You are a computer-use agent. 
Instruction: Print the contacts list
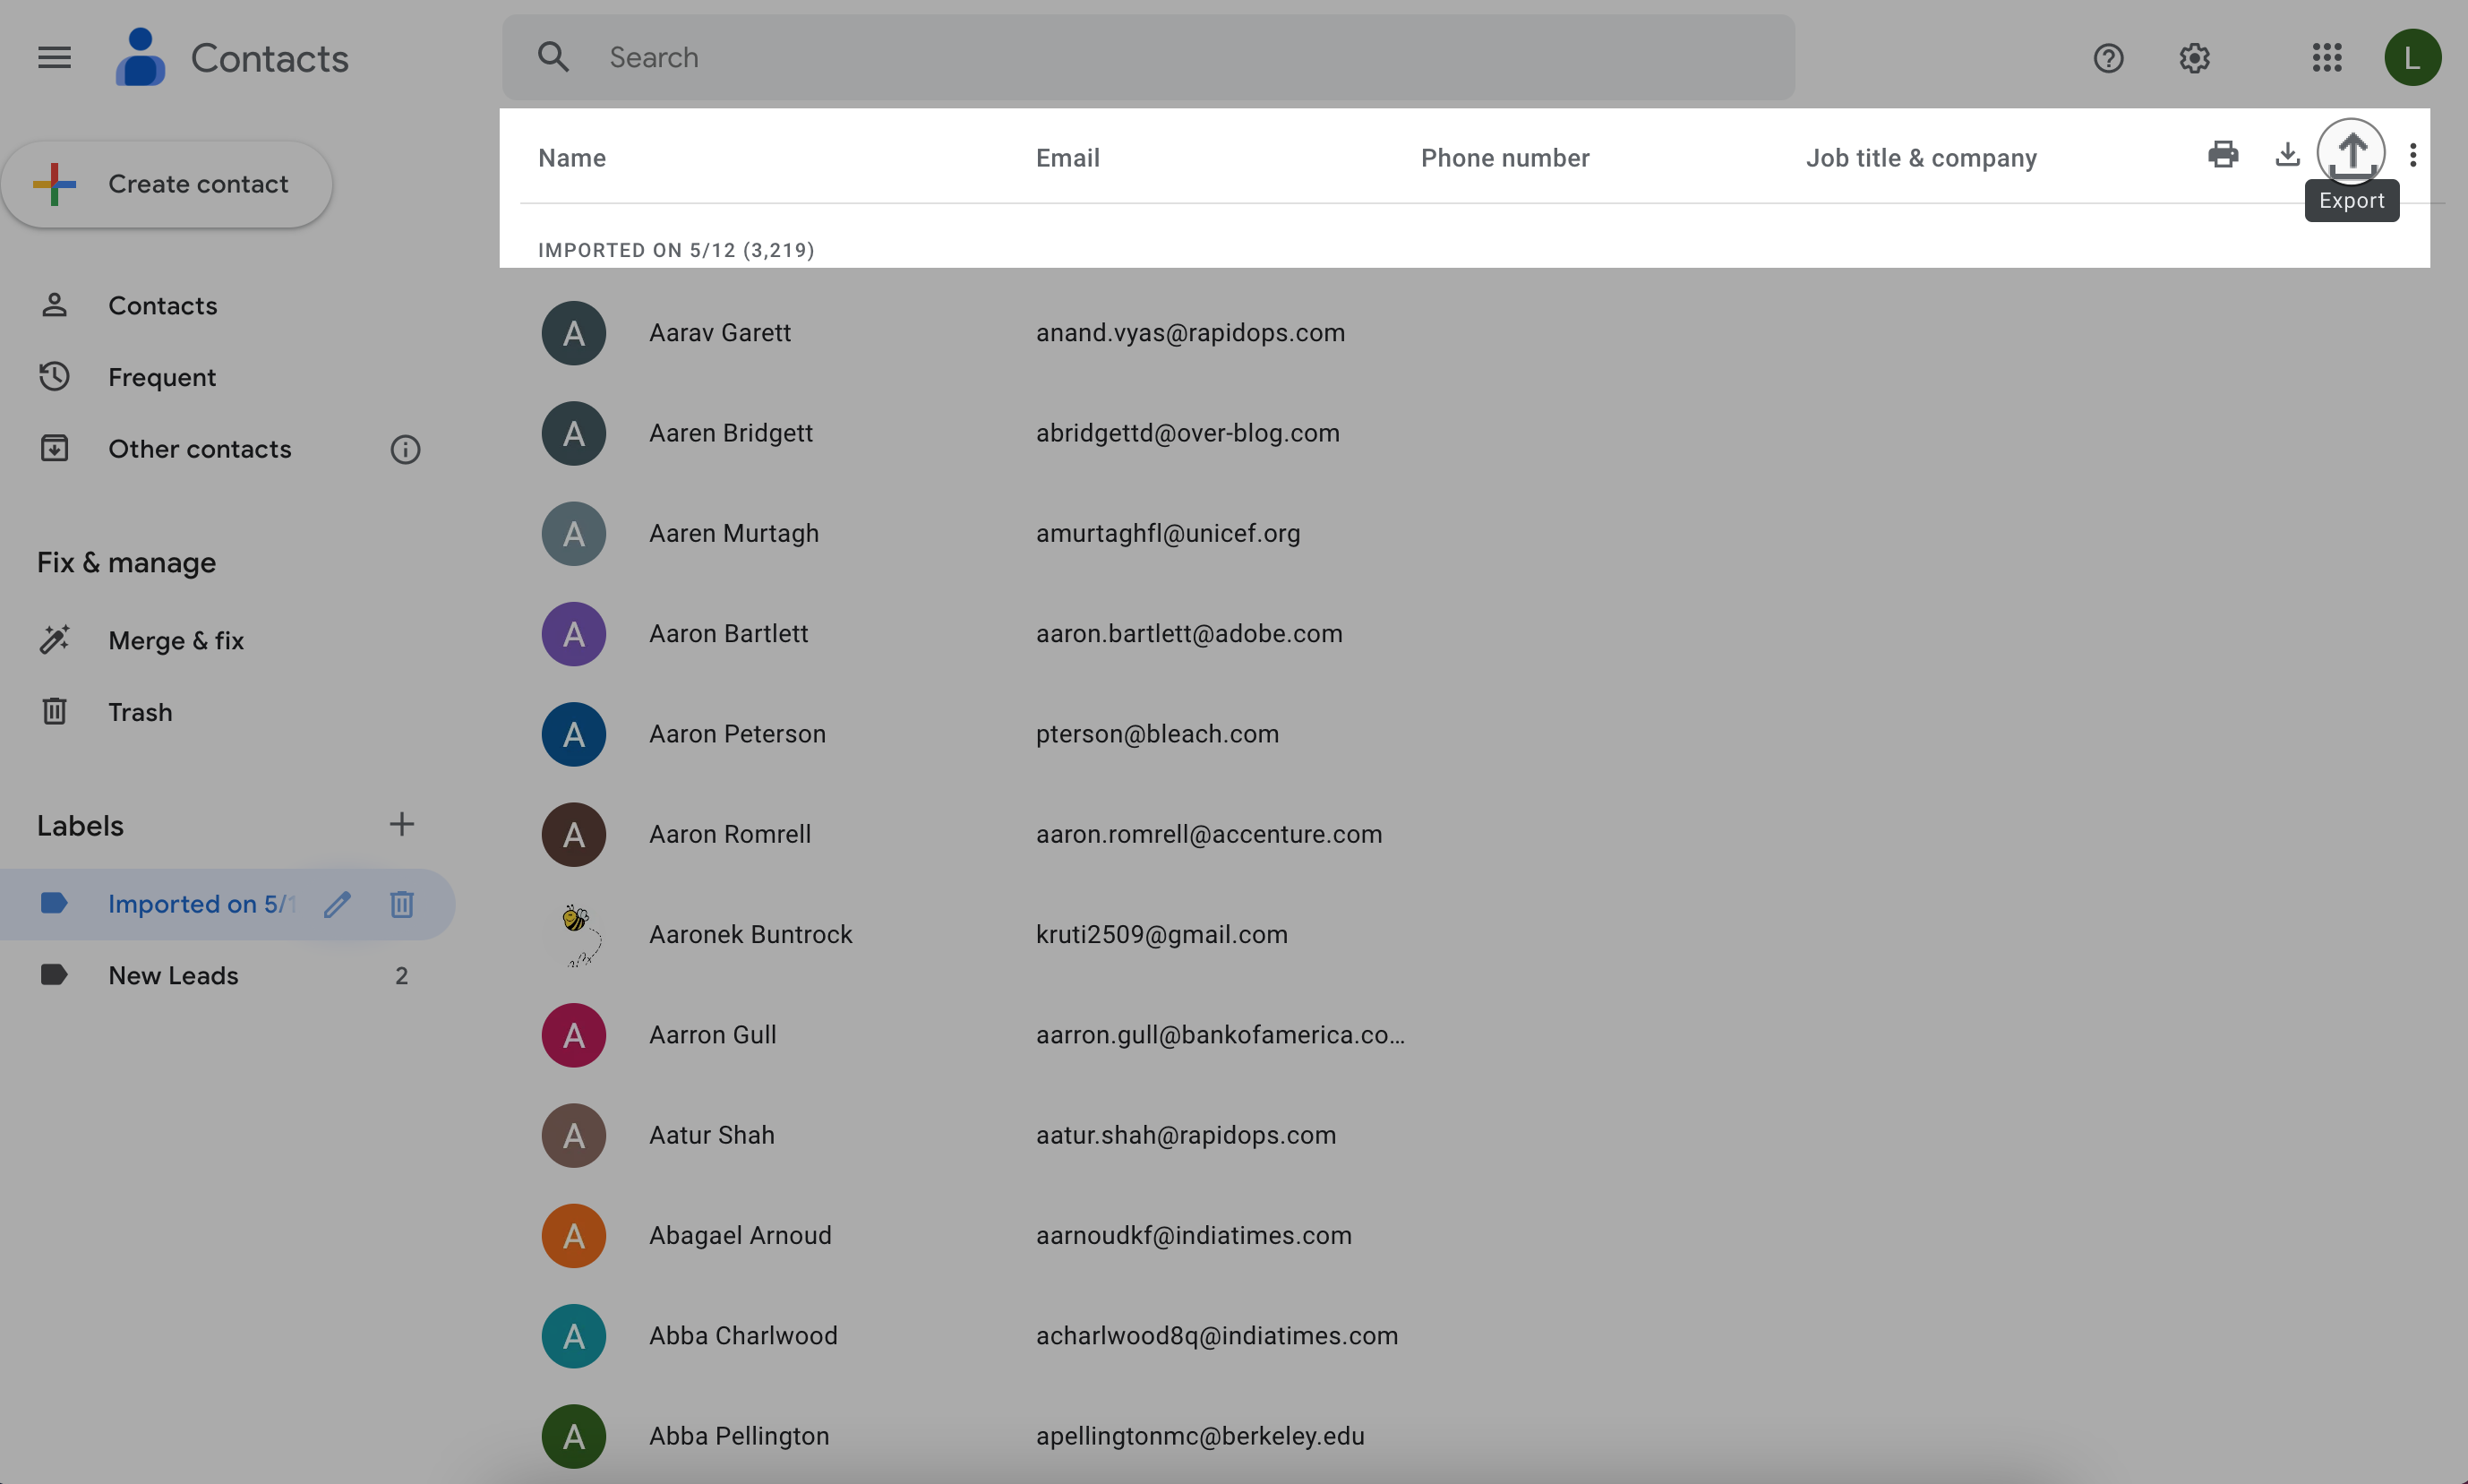click(2222, 154)
